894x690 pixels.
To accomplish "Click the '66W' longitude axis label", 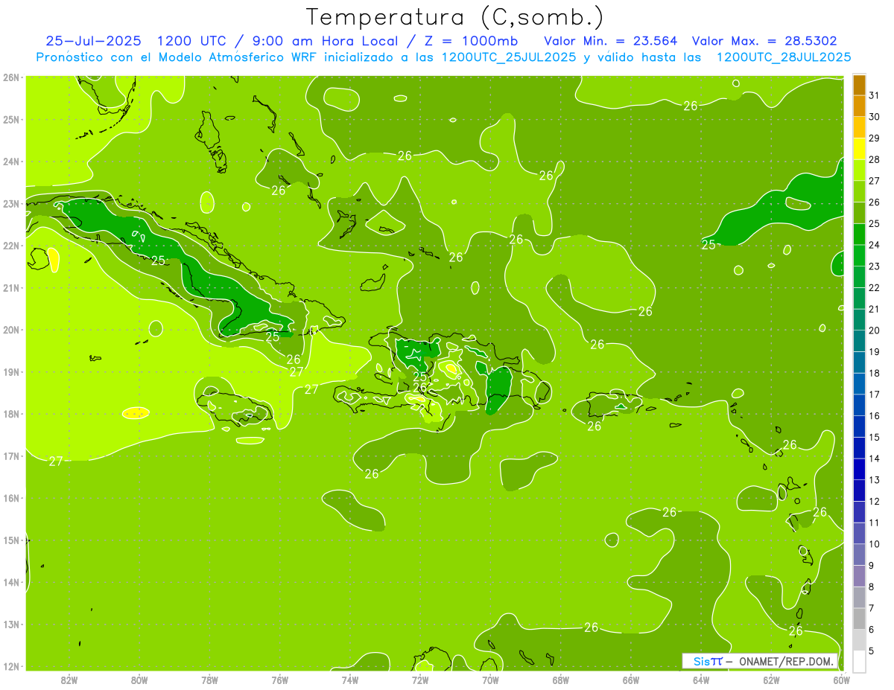I will click(x=630, y=680).
